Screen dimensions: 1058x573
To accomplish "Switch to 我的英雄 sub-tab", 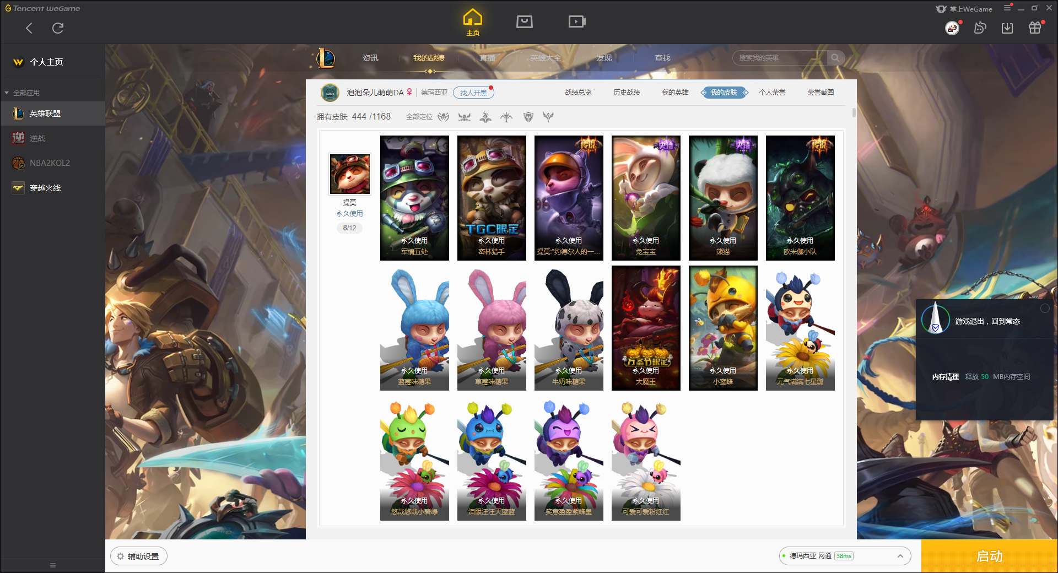I will pos(675,93).
